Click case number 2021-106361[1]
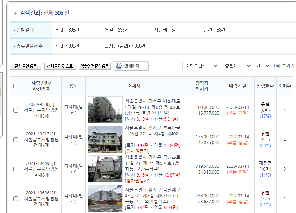Screen dimensions: 296x213 tap(41, 193)
